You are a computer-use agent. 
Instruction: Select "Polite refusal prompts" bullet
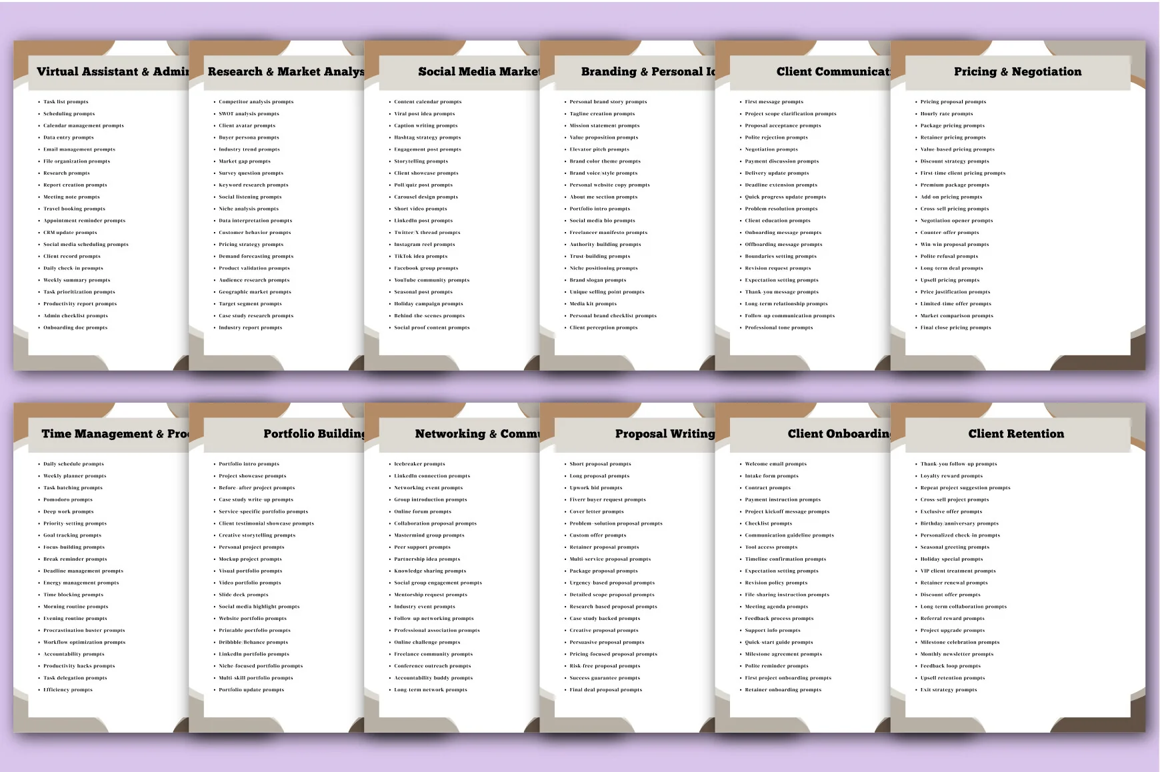coord(949,257)
